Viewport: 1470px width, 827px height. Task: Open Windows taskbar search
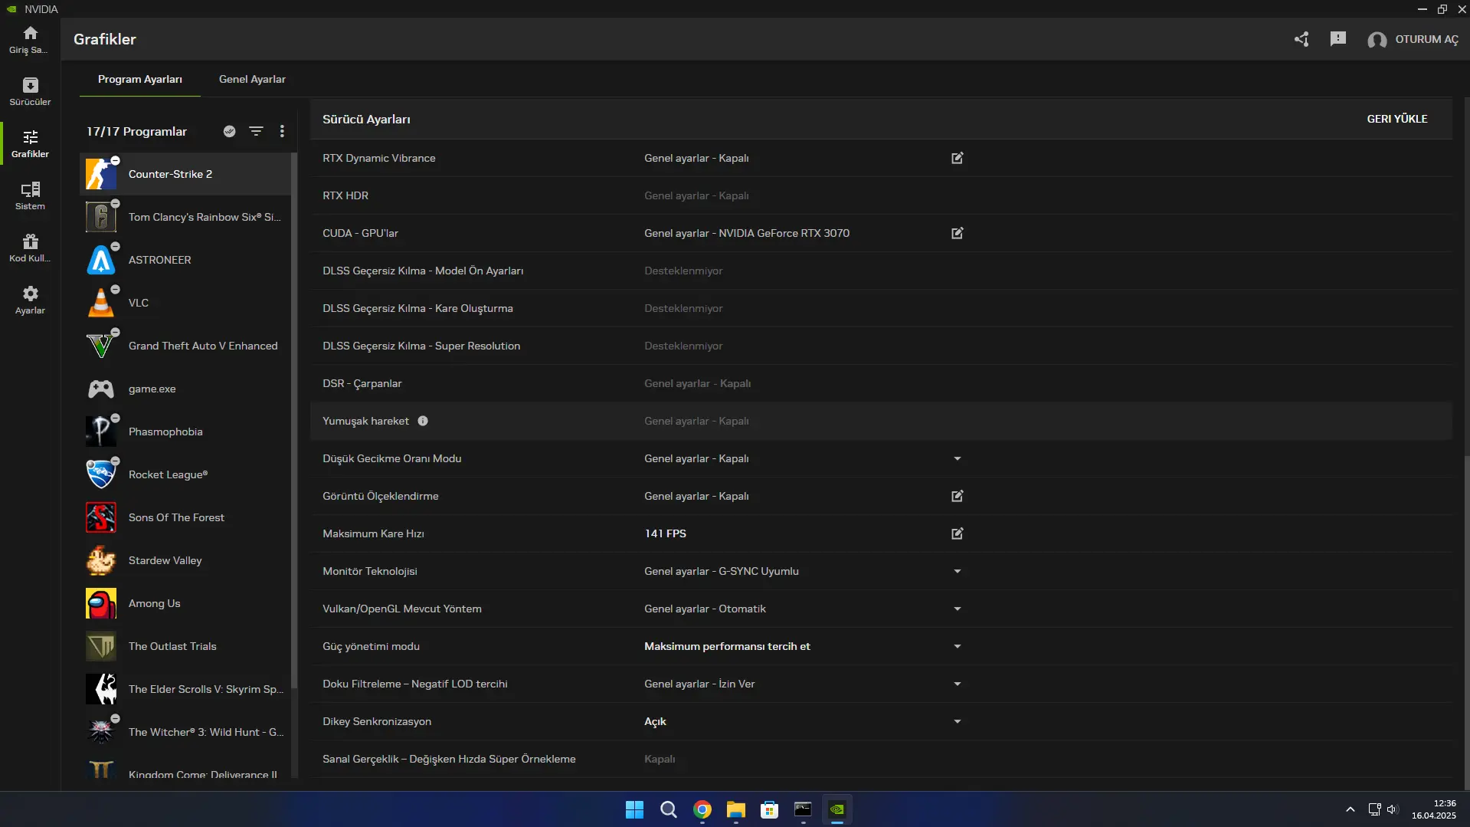(668, 809)
